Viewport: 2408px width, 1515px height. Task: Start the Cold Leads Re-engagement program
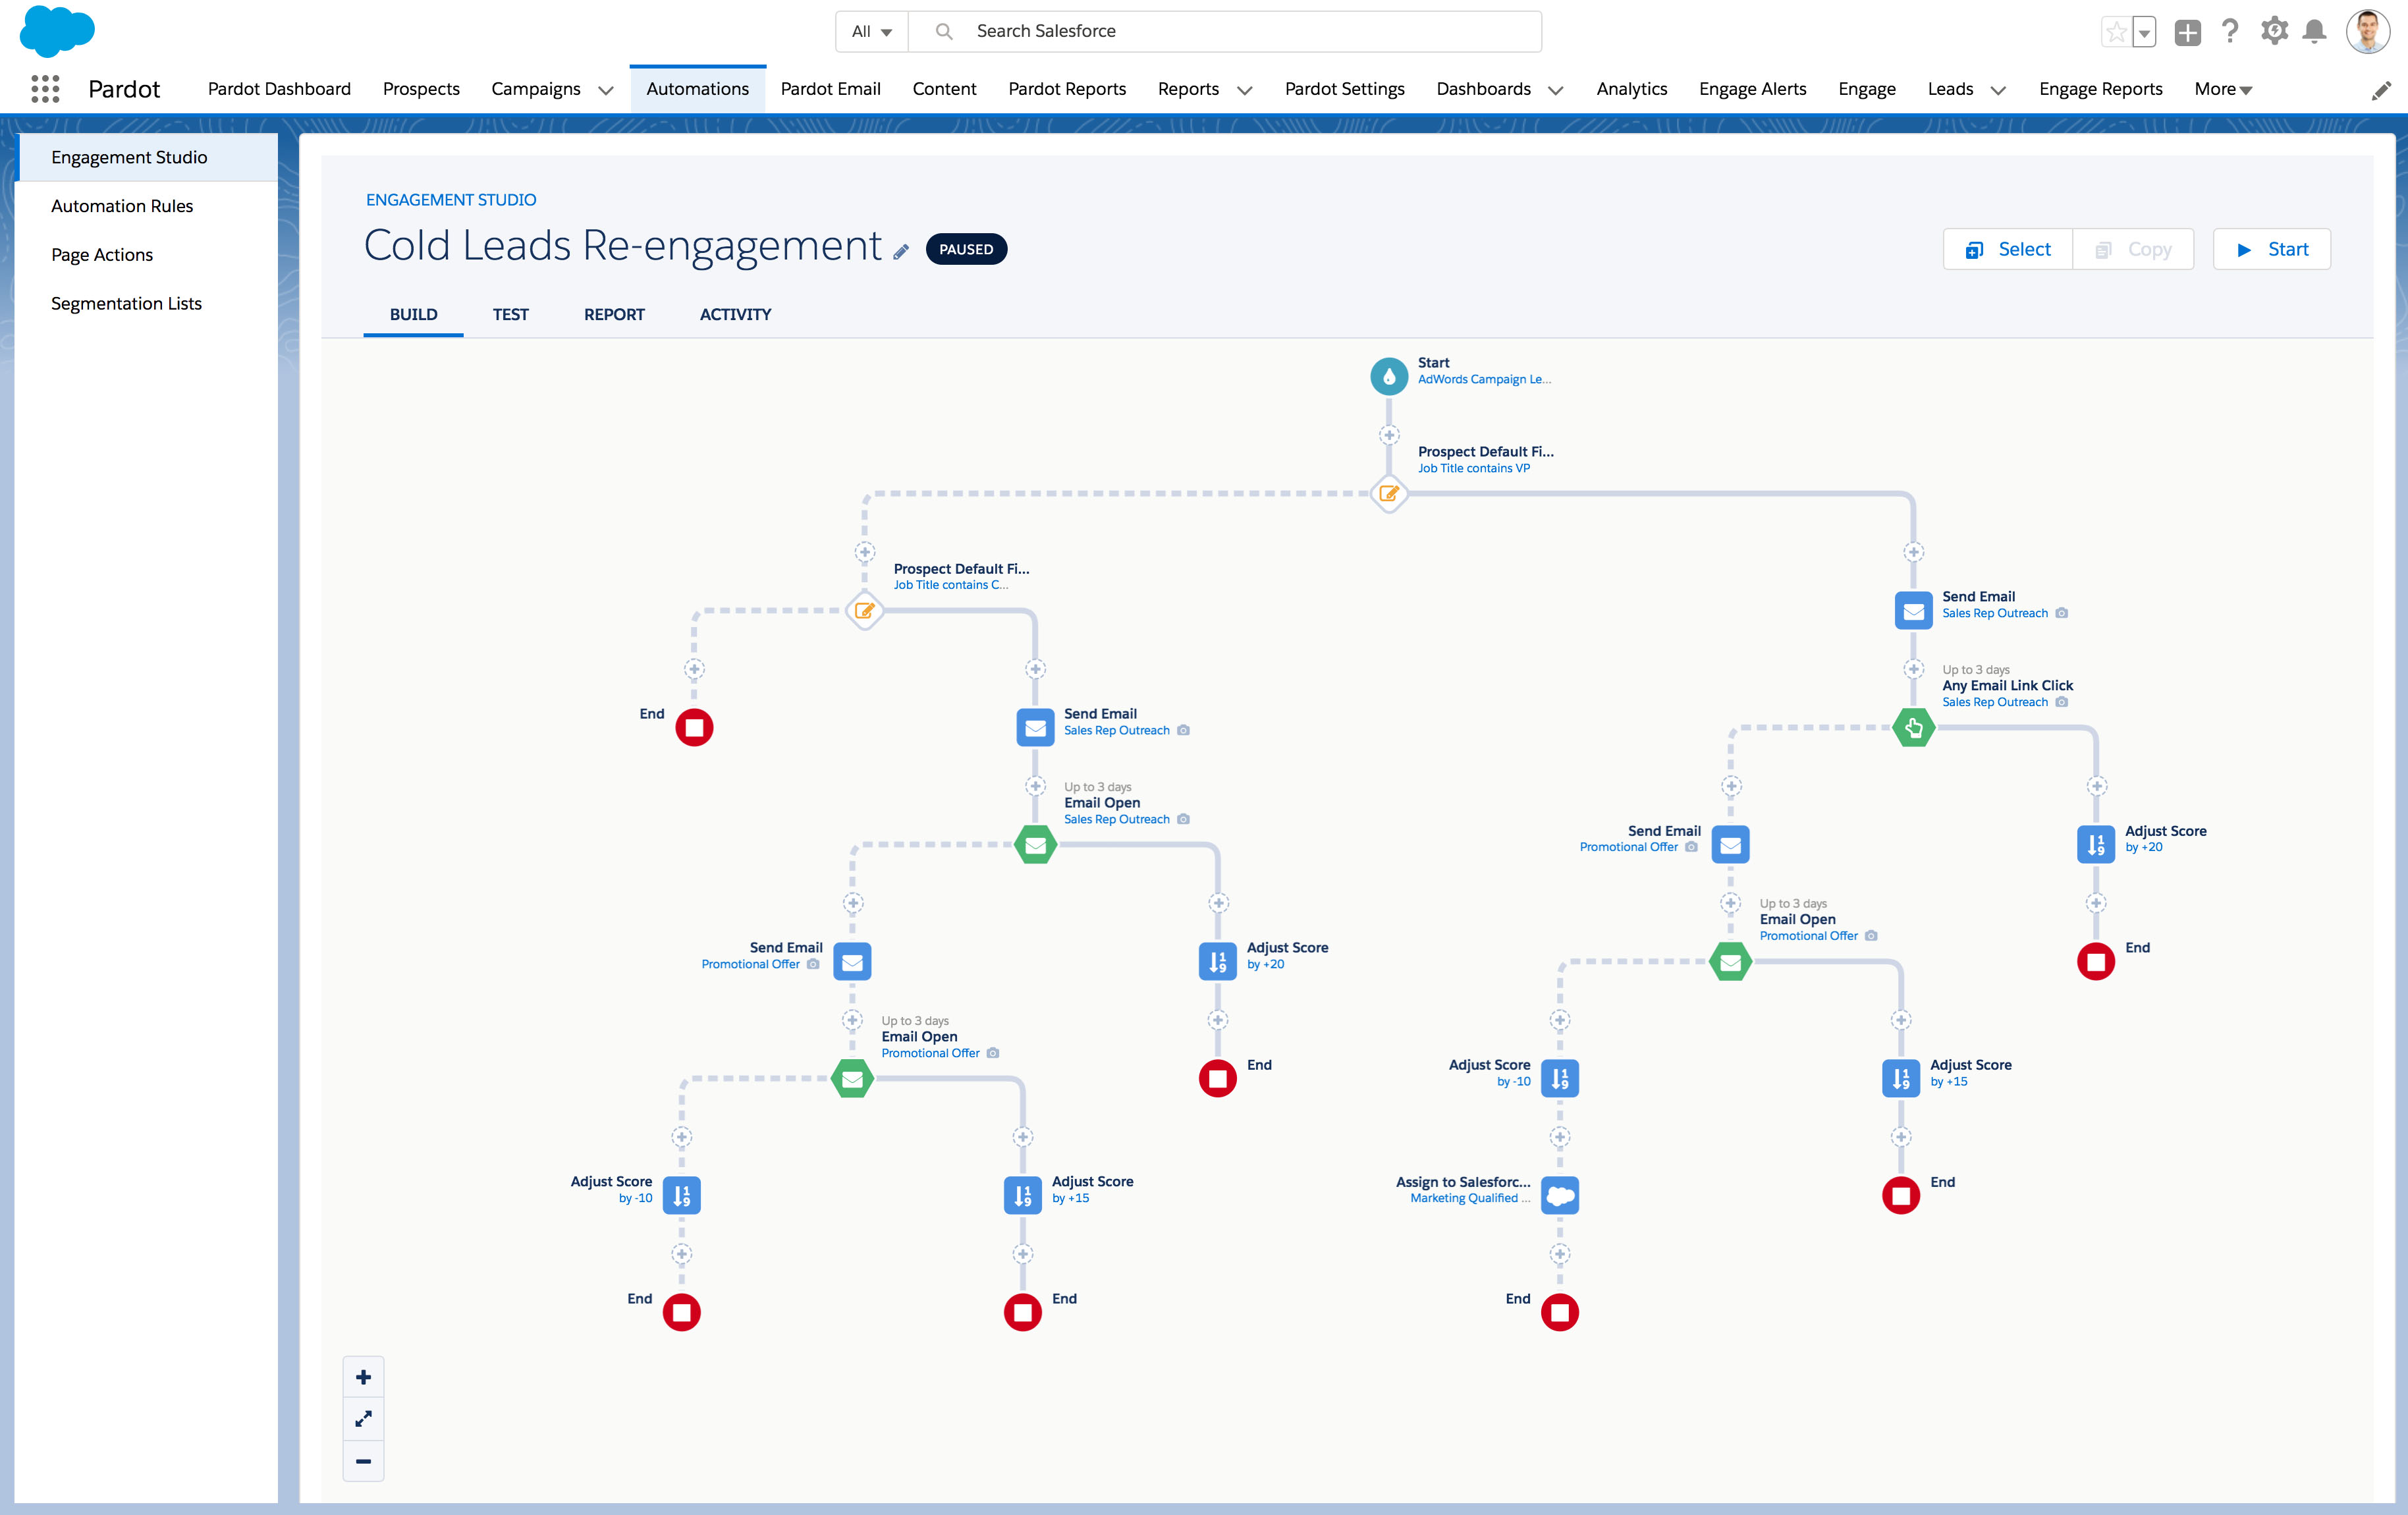coord(2272,248)
